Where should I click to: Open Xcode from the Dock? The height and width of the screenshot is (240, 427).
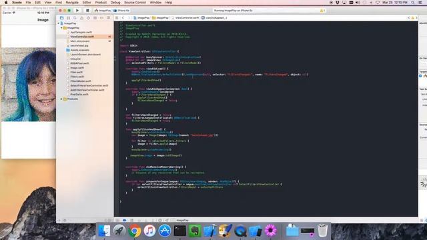[x=209, y=231]
